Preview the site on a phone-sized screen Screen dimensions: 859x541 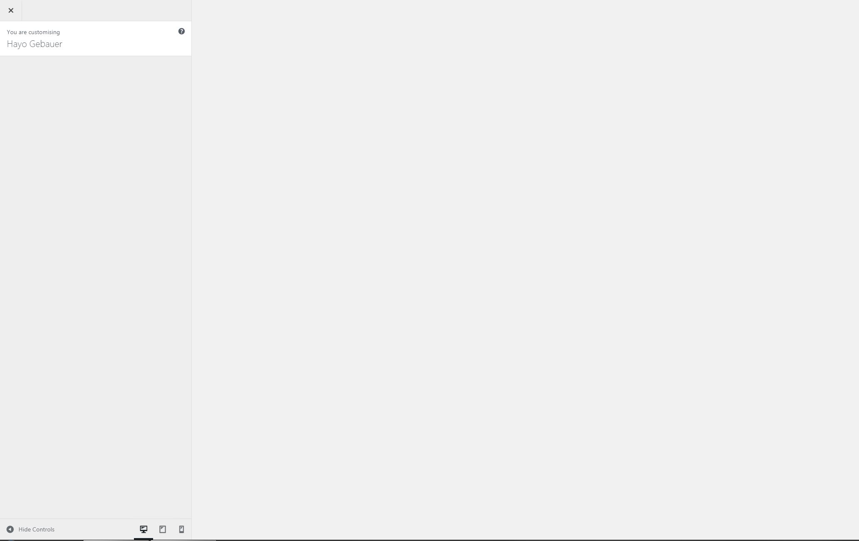click(181, 529)
